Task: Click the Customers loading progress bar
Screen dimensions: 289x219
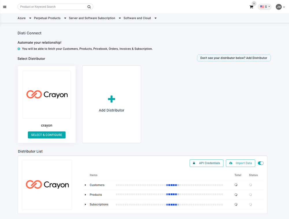Action: tap(169, 185)
